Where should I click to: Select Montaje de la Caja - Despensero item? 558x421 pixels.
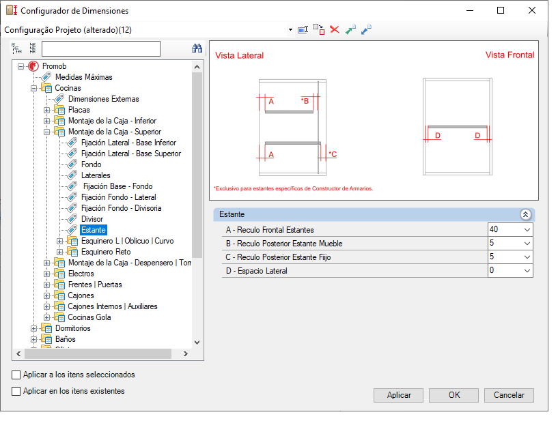(130, 263)
